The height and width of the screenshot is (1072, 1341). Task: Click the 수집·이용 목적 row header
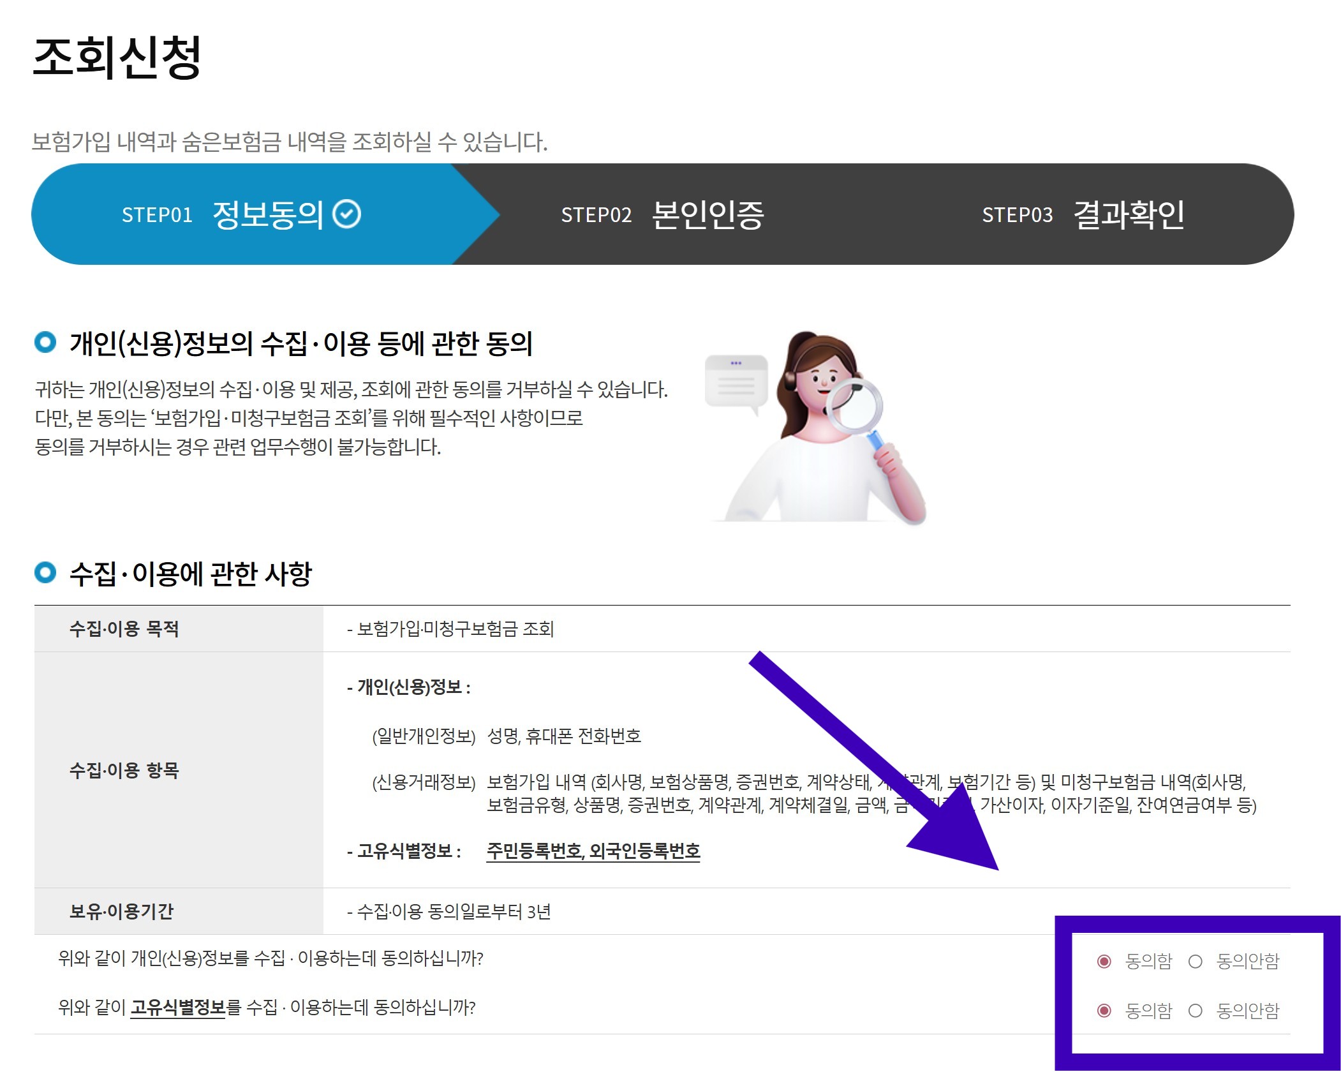(x=124, y=629)
